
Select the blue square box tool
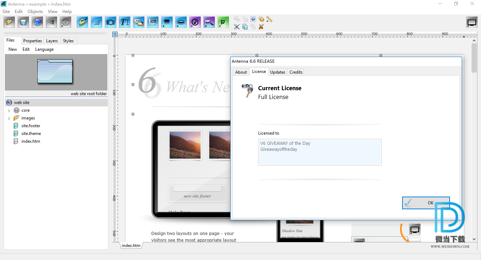coord(96,22)
